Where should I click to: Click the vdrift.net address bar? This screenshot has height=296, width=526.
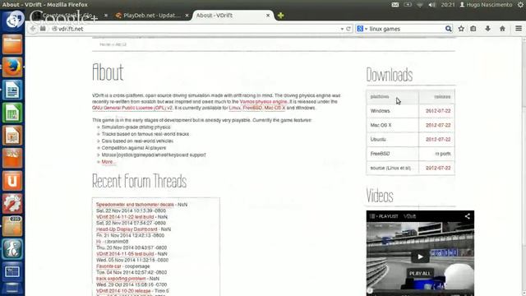[x=198, y=29]
